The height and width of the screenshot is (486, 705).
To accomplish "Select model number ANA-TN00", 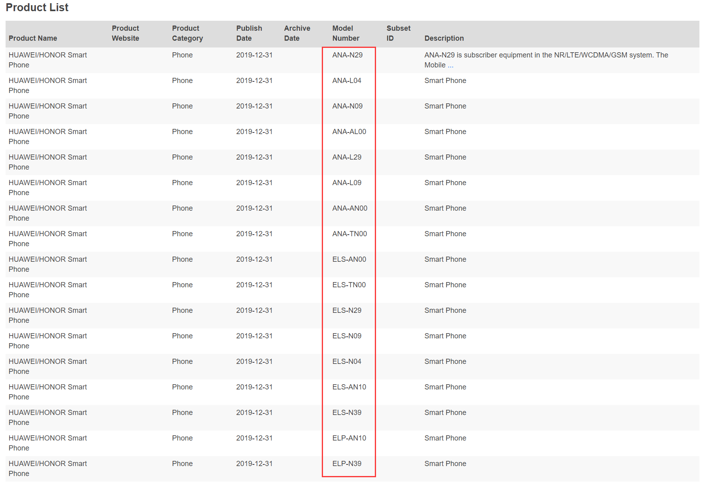I will pos(349,234).
